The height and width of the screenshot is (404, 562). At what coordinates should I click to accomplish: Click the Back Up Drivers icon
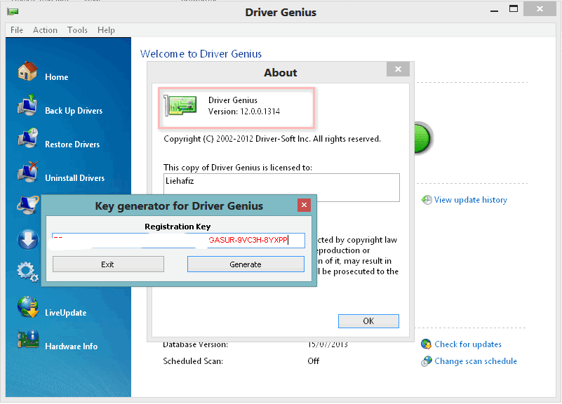tap(27, 105)
